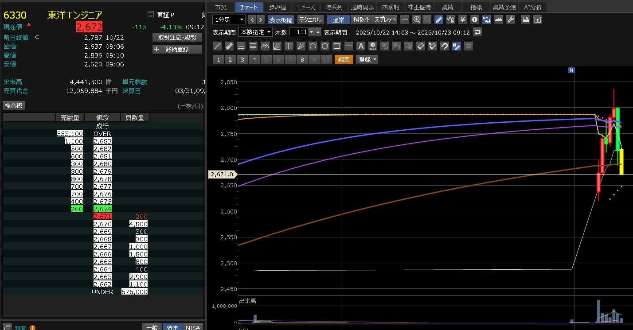
Task: Click the zoom in magnifier icon
Action: click(x=417, y=19)
